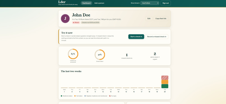The image size is (226, 104).
Task: Click the current time line for John Doe
Action: [x=96, y=19]
